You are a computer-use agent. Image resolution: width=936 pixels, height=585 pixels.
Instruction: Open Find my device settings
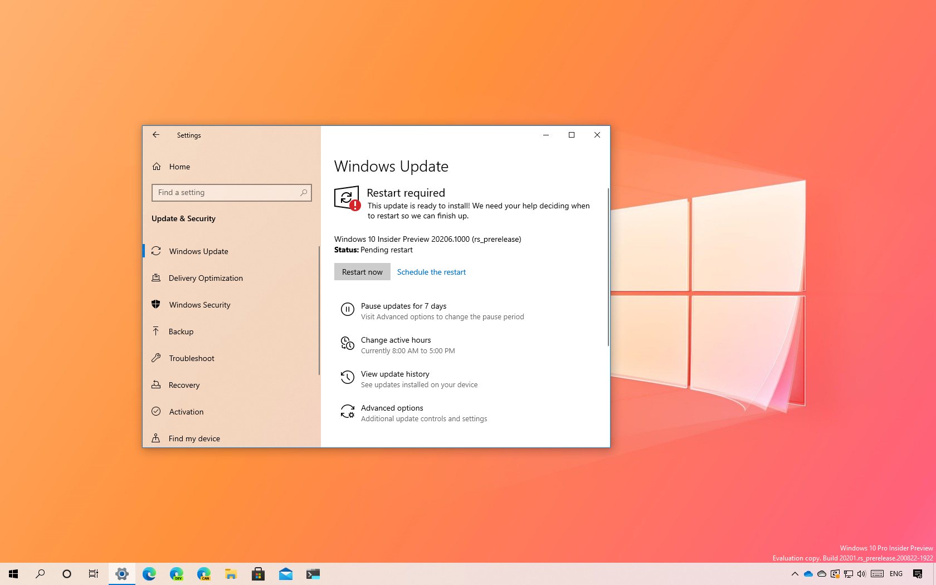193,438
